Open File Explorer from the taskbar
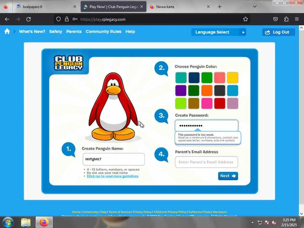The width and height of the screenshot is (304, 228). 26,222
